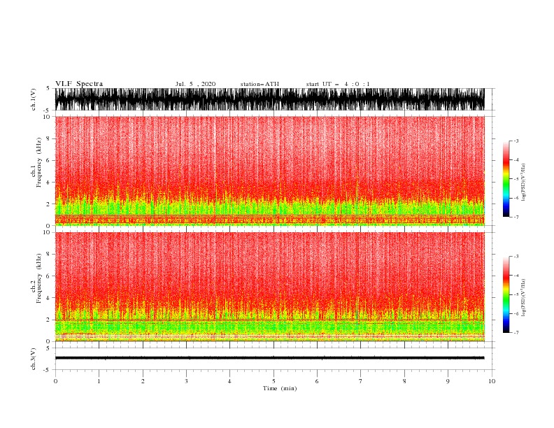Click the "start UT = 4 :0 :1" text
Image resolution: width=554 pixels, height=428 pixels.
click(x=338, y=84)
